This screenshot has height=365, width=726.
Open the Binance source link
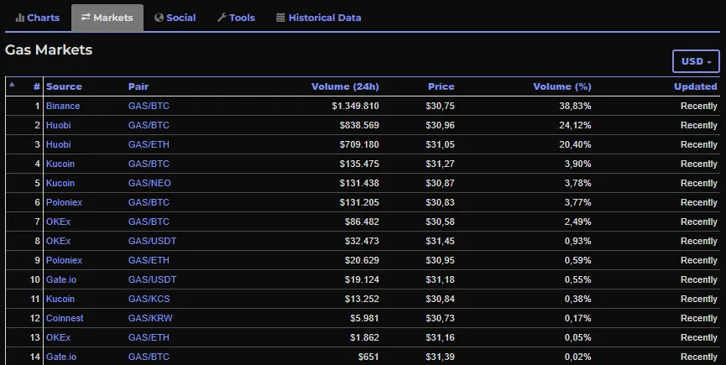pyautogui.click(x=63, y=106)
